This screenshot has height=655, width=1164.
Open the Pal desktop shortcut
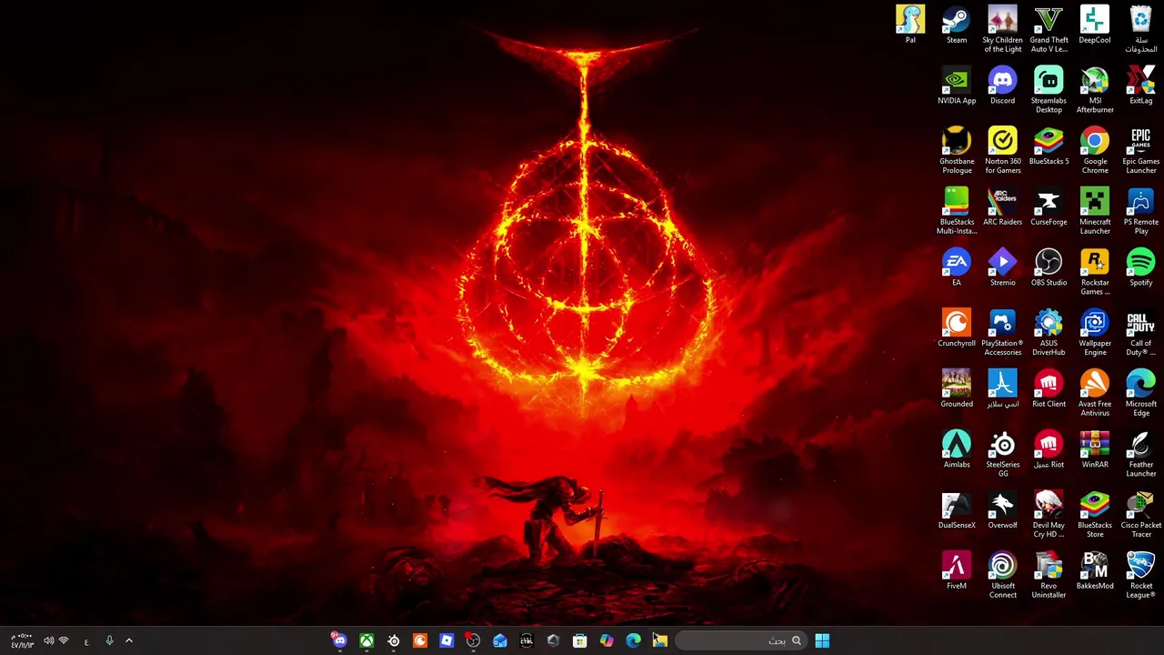(910, 25)
